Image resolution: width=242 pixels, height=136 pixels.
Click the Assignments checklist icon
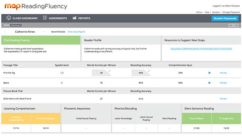[45, 18]
